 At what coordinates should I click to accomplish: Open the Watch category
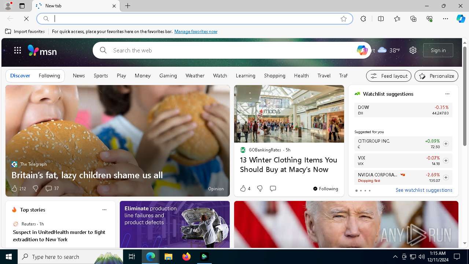point(220,76)
